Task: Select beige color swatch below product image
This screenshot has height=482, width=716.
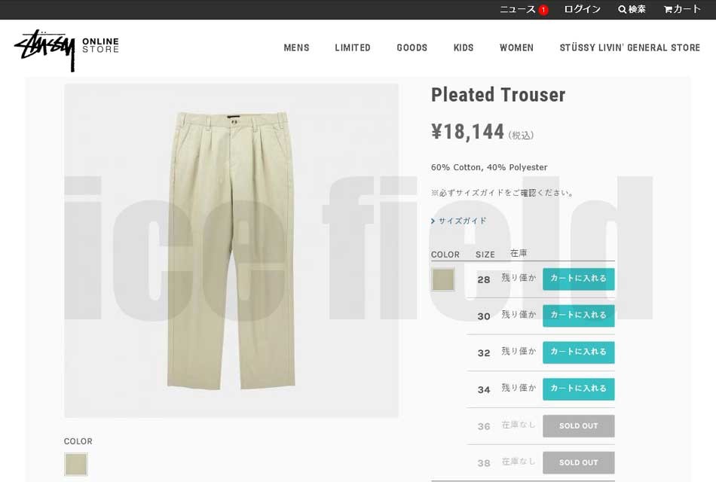Action: [76, 464]
